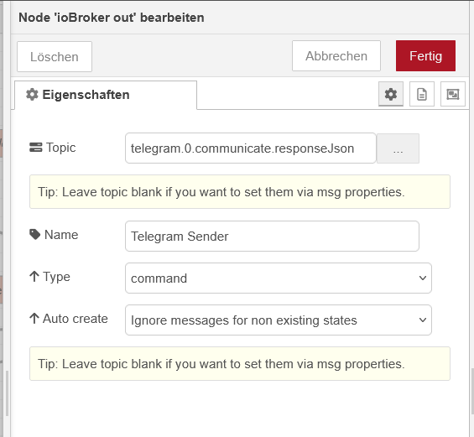Click the server icon beside Topic label
Image resolution: width=474 pixels, height=437 pixels.
coord(36,148)
